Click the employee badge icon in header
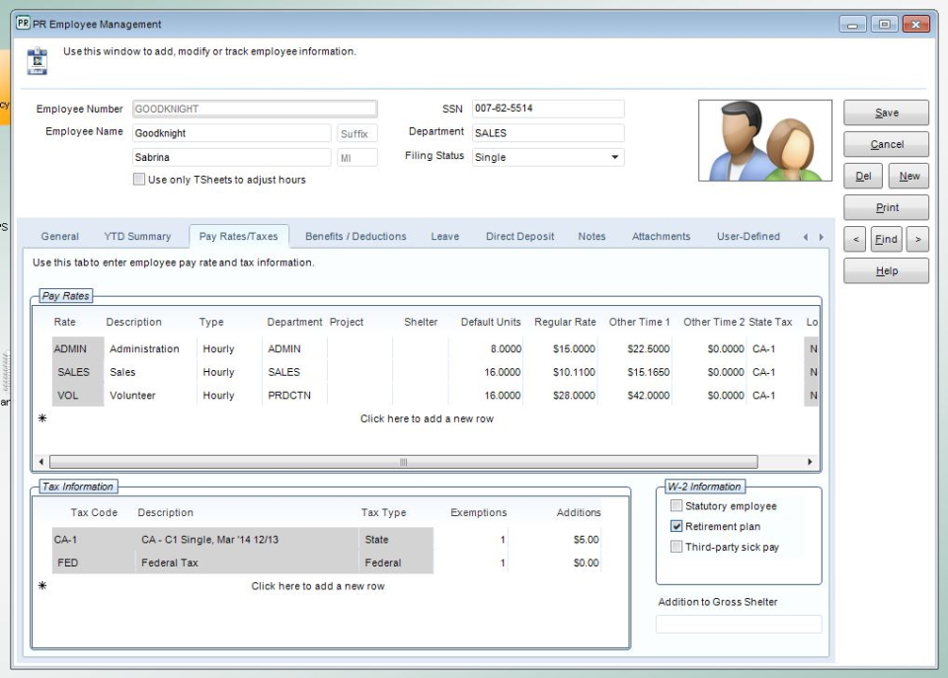 (x=38, y=61)
